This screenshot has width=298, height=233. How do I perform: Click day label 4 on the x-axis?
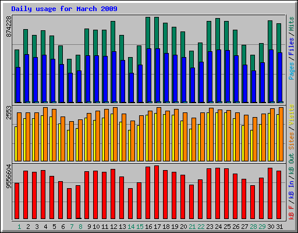45,227
